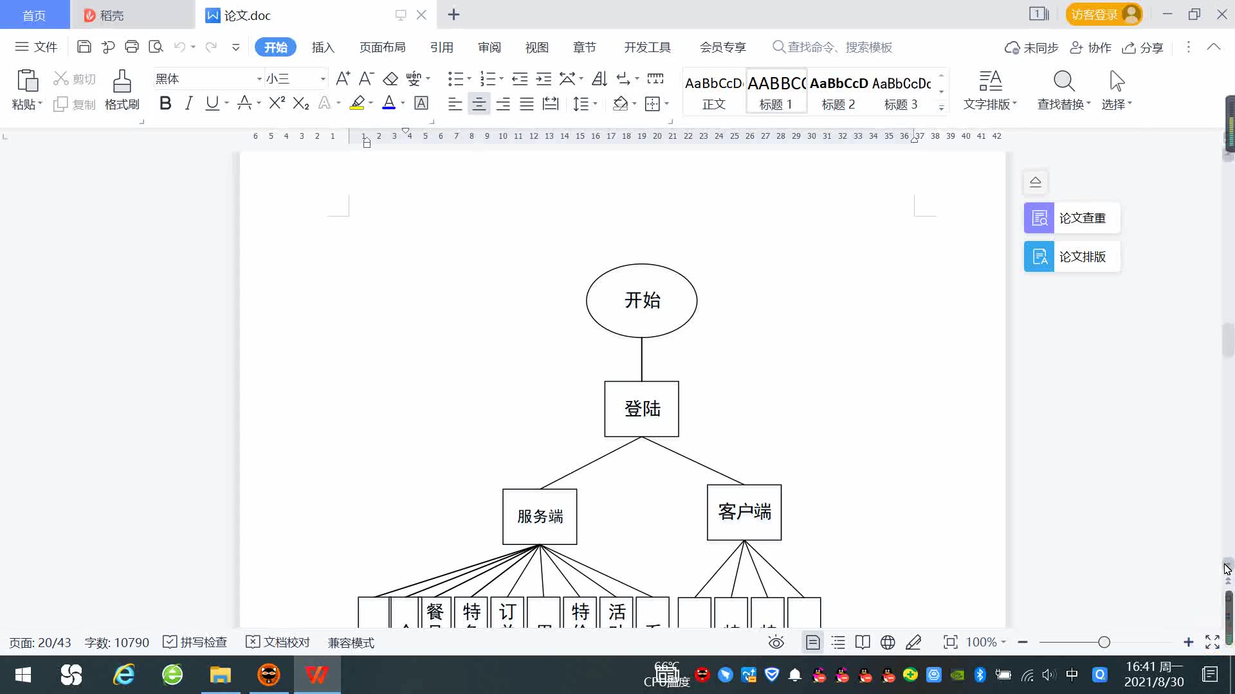Open Internet Explorer from the taskbar
This screenshot has width=1235, height=694.
[123, 675]
